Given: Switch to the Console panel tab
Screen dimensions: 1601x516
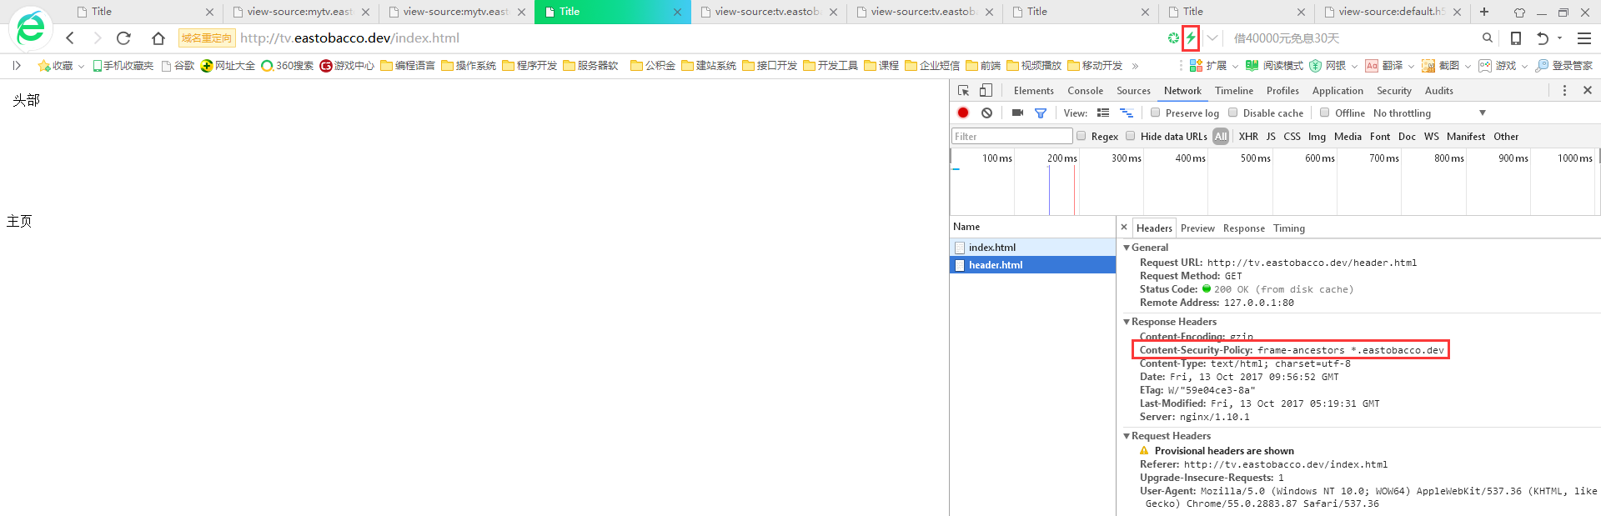Looking at the screenshot, I should coord(1085,90).
